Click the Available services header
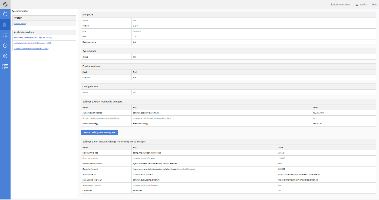This screenshot has height=200, width=379. point(44,32)
